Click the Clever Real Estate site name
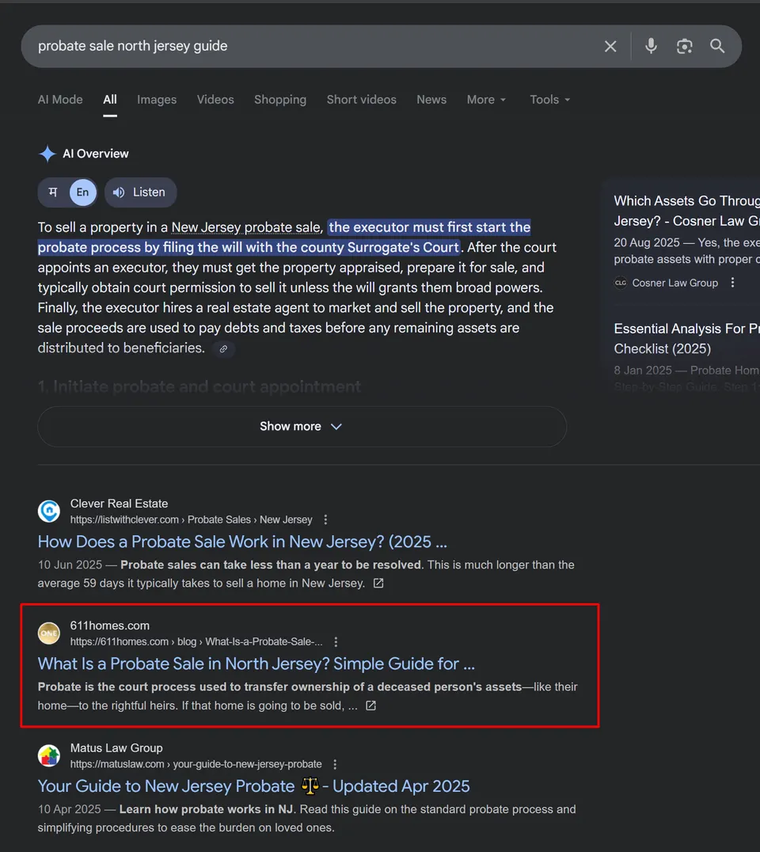 (x=119, y=504)
